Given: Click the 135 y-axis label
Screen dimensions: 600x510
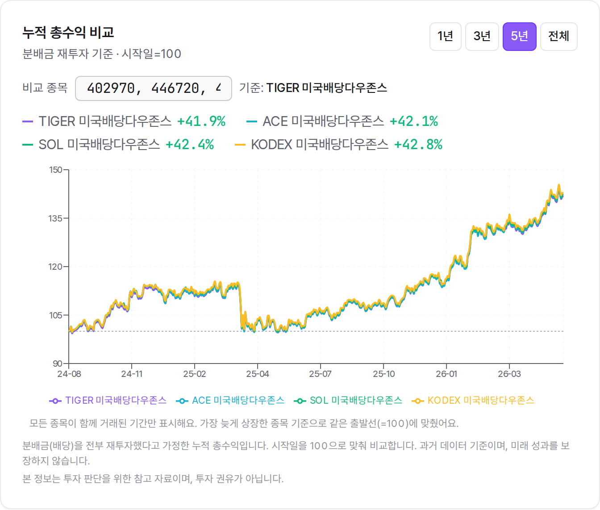Looking at the screenshot, I should [x=56, y=218].
